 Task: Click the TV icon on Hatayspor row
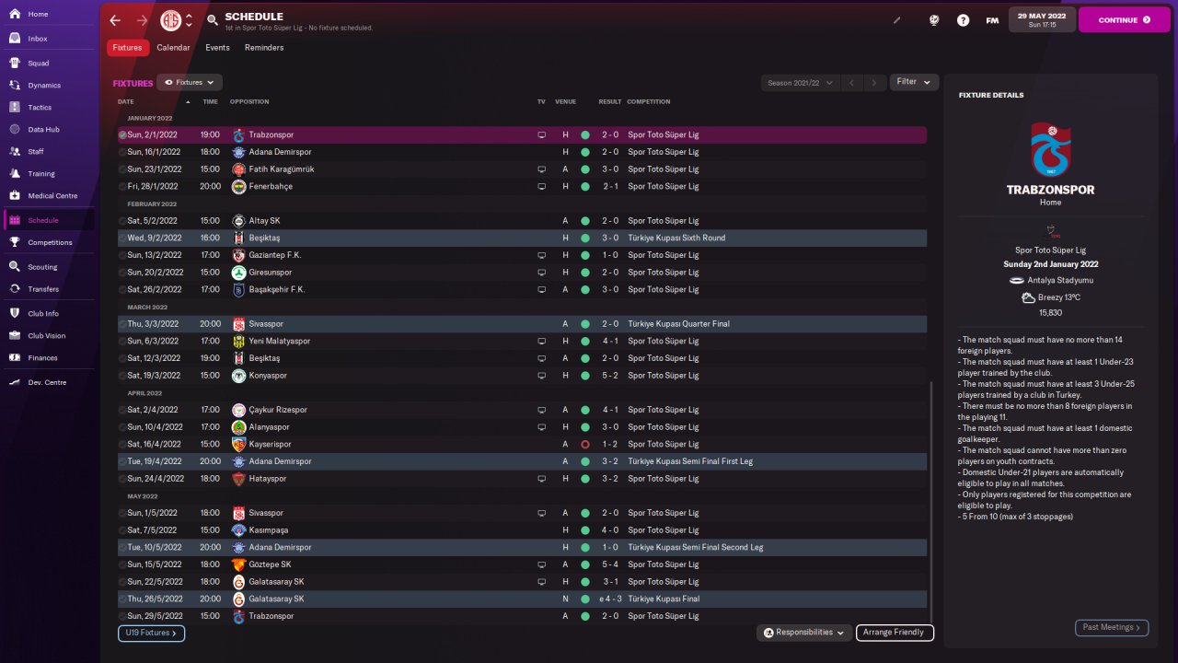point(542,479)
